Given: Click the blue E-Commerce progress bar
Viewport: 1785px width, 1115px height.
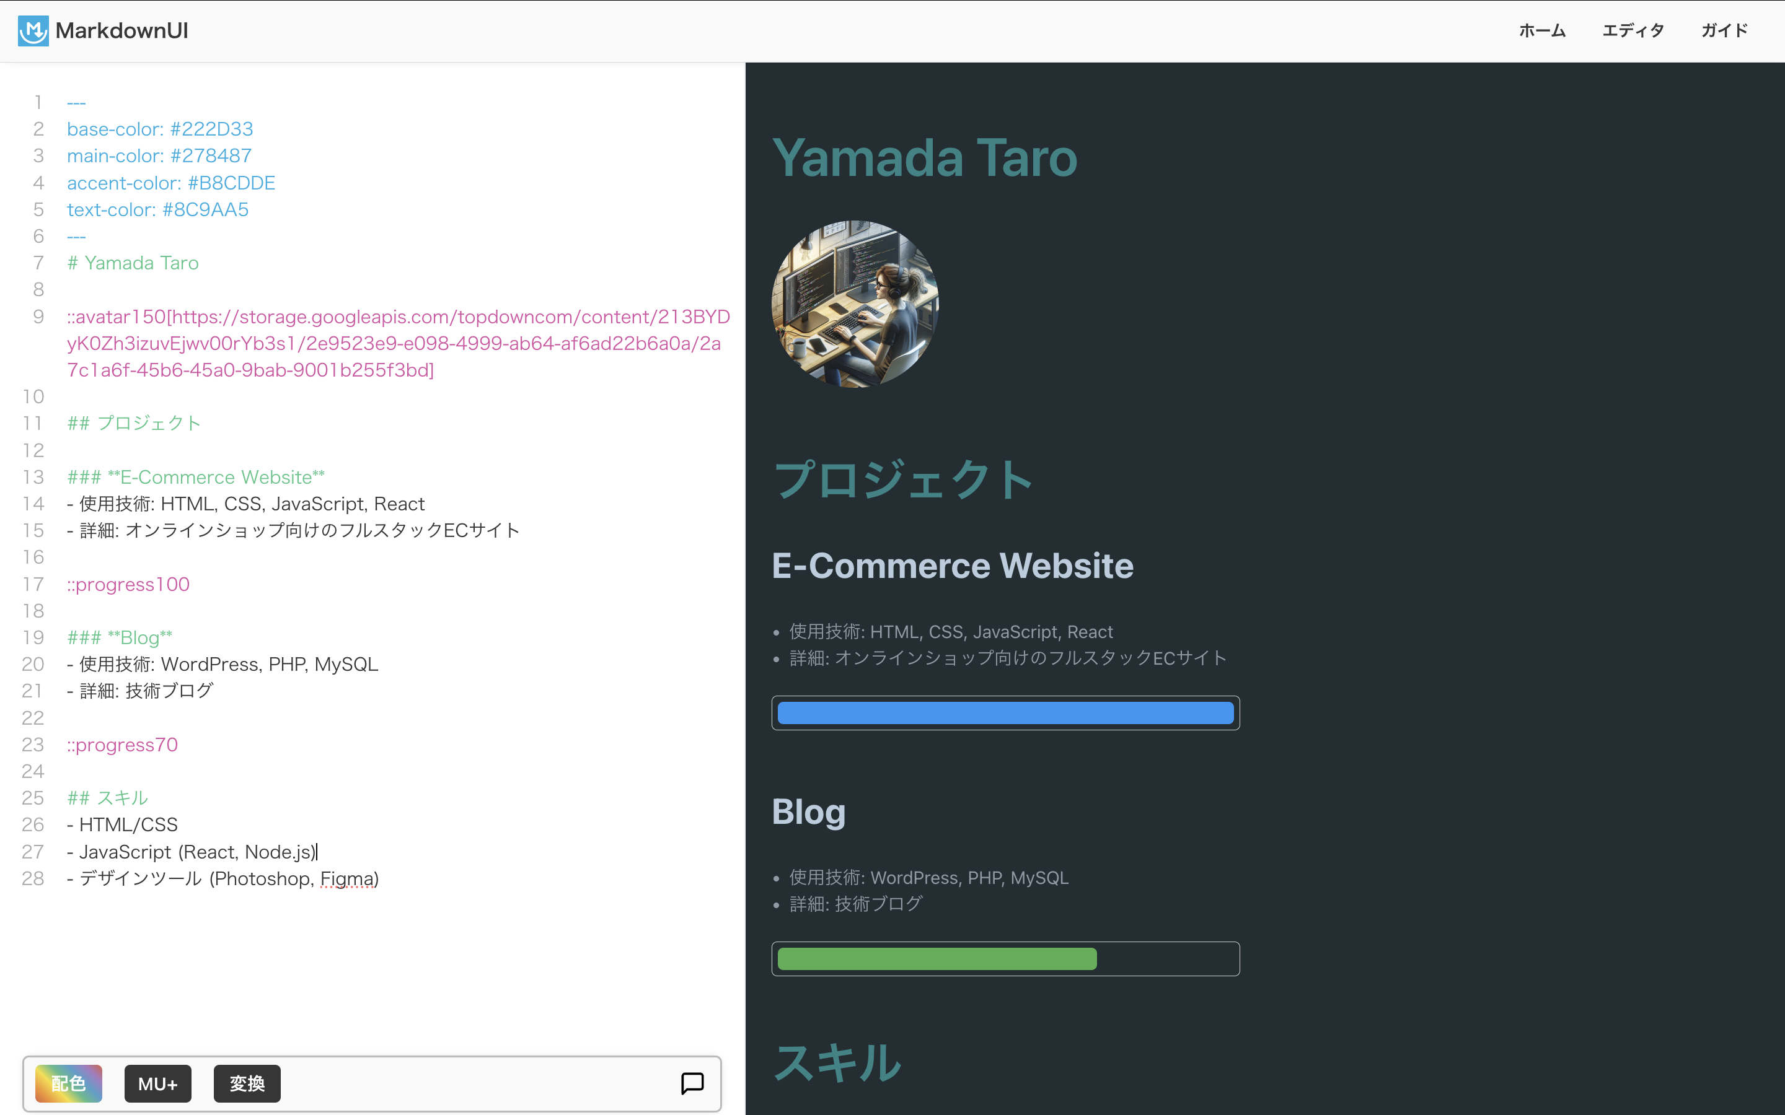Looking at the screenshot, I should [x=1005, y=713].
